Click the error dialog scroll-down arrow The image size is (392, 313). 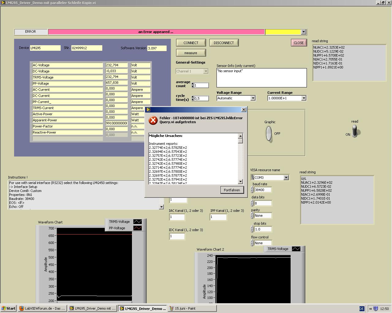240,182
